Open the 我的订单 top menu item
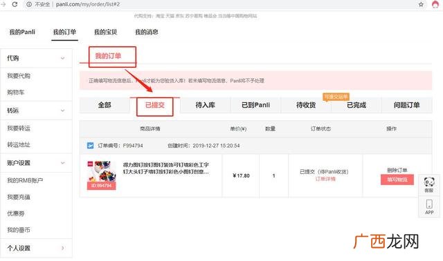 pos(64,32)
